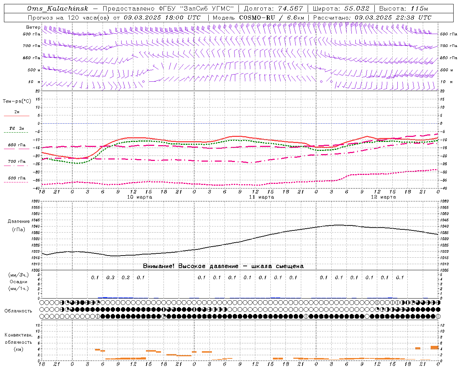Screen dimensions: 459x367
Task: Click the computed time Рассчитано: 09.03.2025 22:38 UTC
Action: (x=372, y=18)
